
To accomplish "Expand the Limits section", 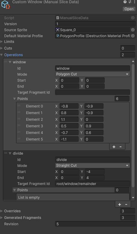I will pos(1,42).
